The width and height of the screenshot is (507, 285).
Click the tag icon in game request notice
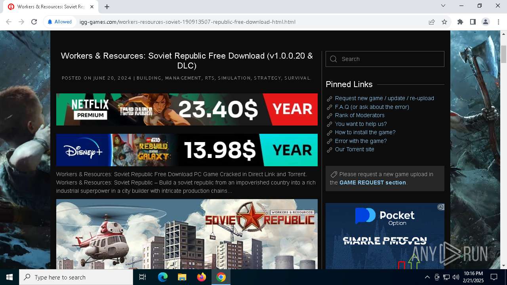[x=334, y=174]
